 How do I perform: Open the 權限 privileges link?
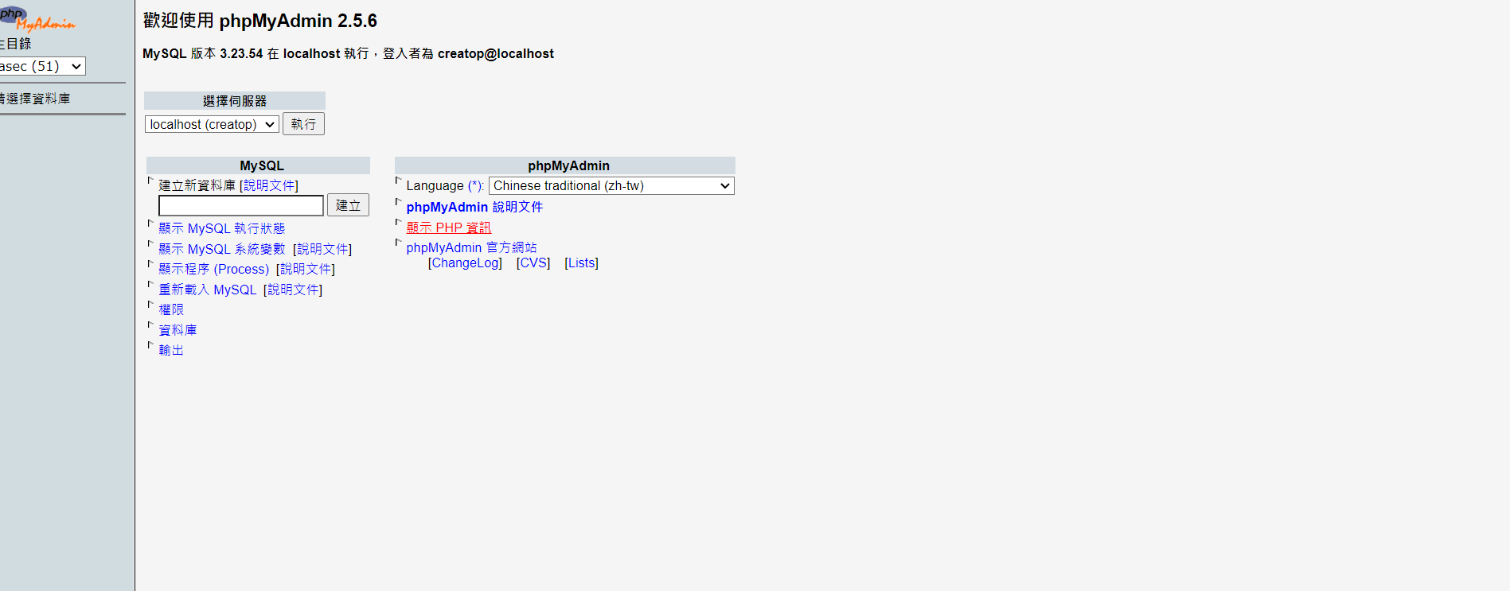tap(171, 309)
